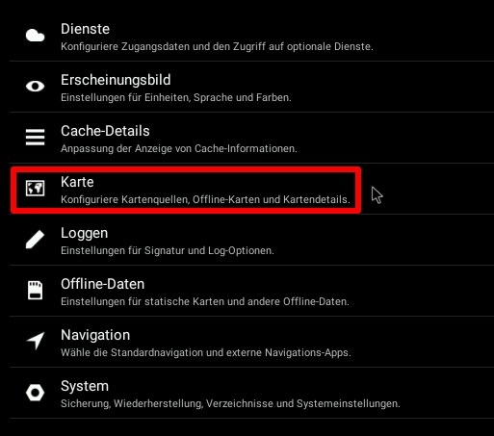This screenshot has height=436, width=494.
Task: Click the arrow icon next to Navigation
Action: click(x=36, y=341)
